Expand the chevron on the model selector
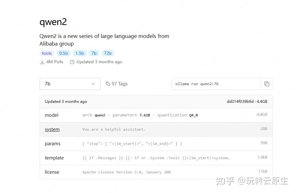296x193 pixels. [93, 84]
